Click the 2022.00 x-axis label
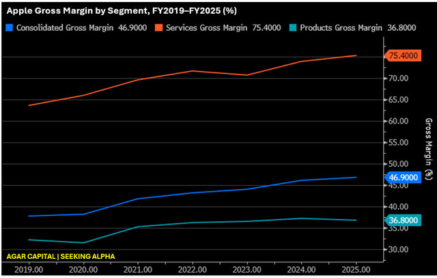Screen dimensions: 437x278 (193, 270)
